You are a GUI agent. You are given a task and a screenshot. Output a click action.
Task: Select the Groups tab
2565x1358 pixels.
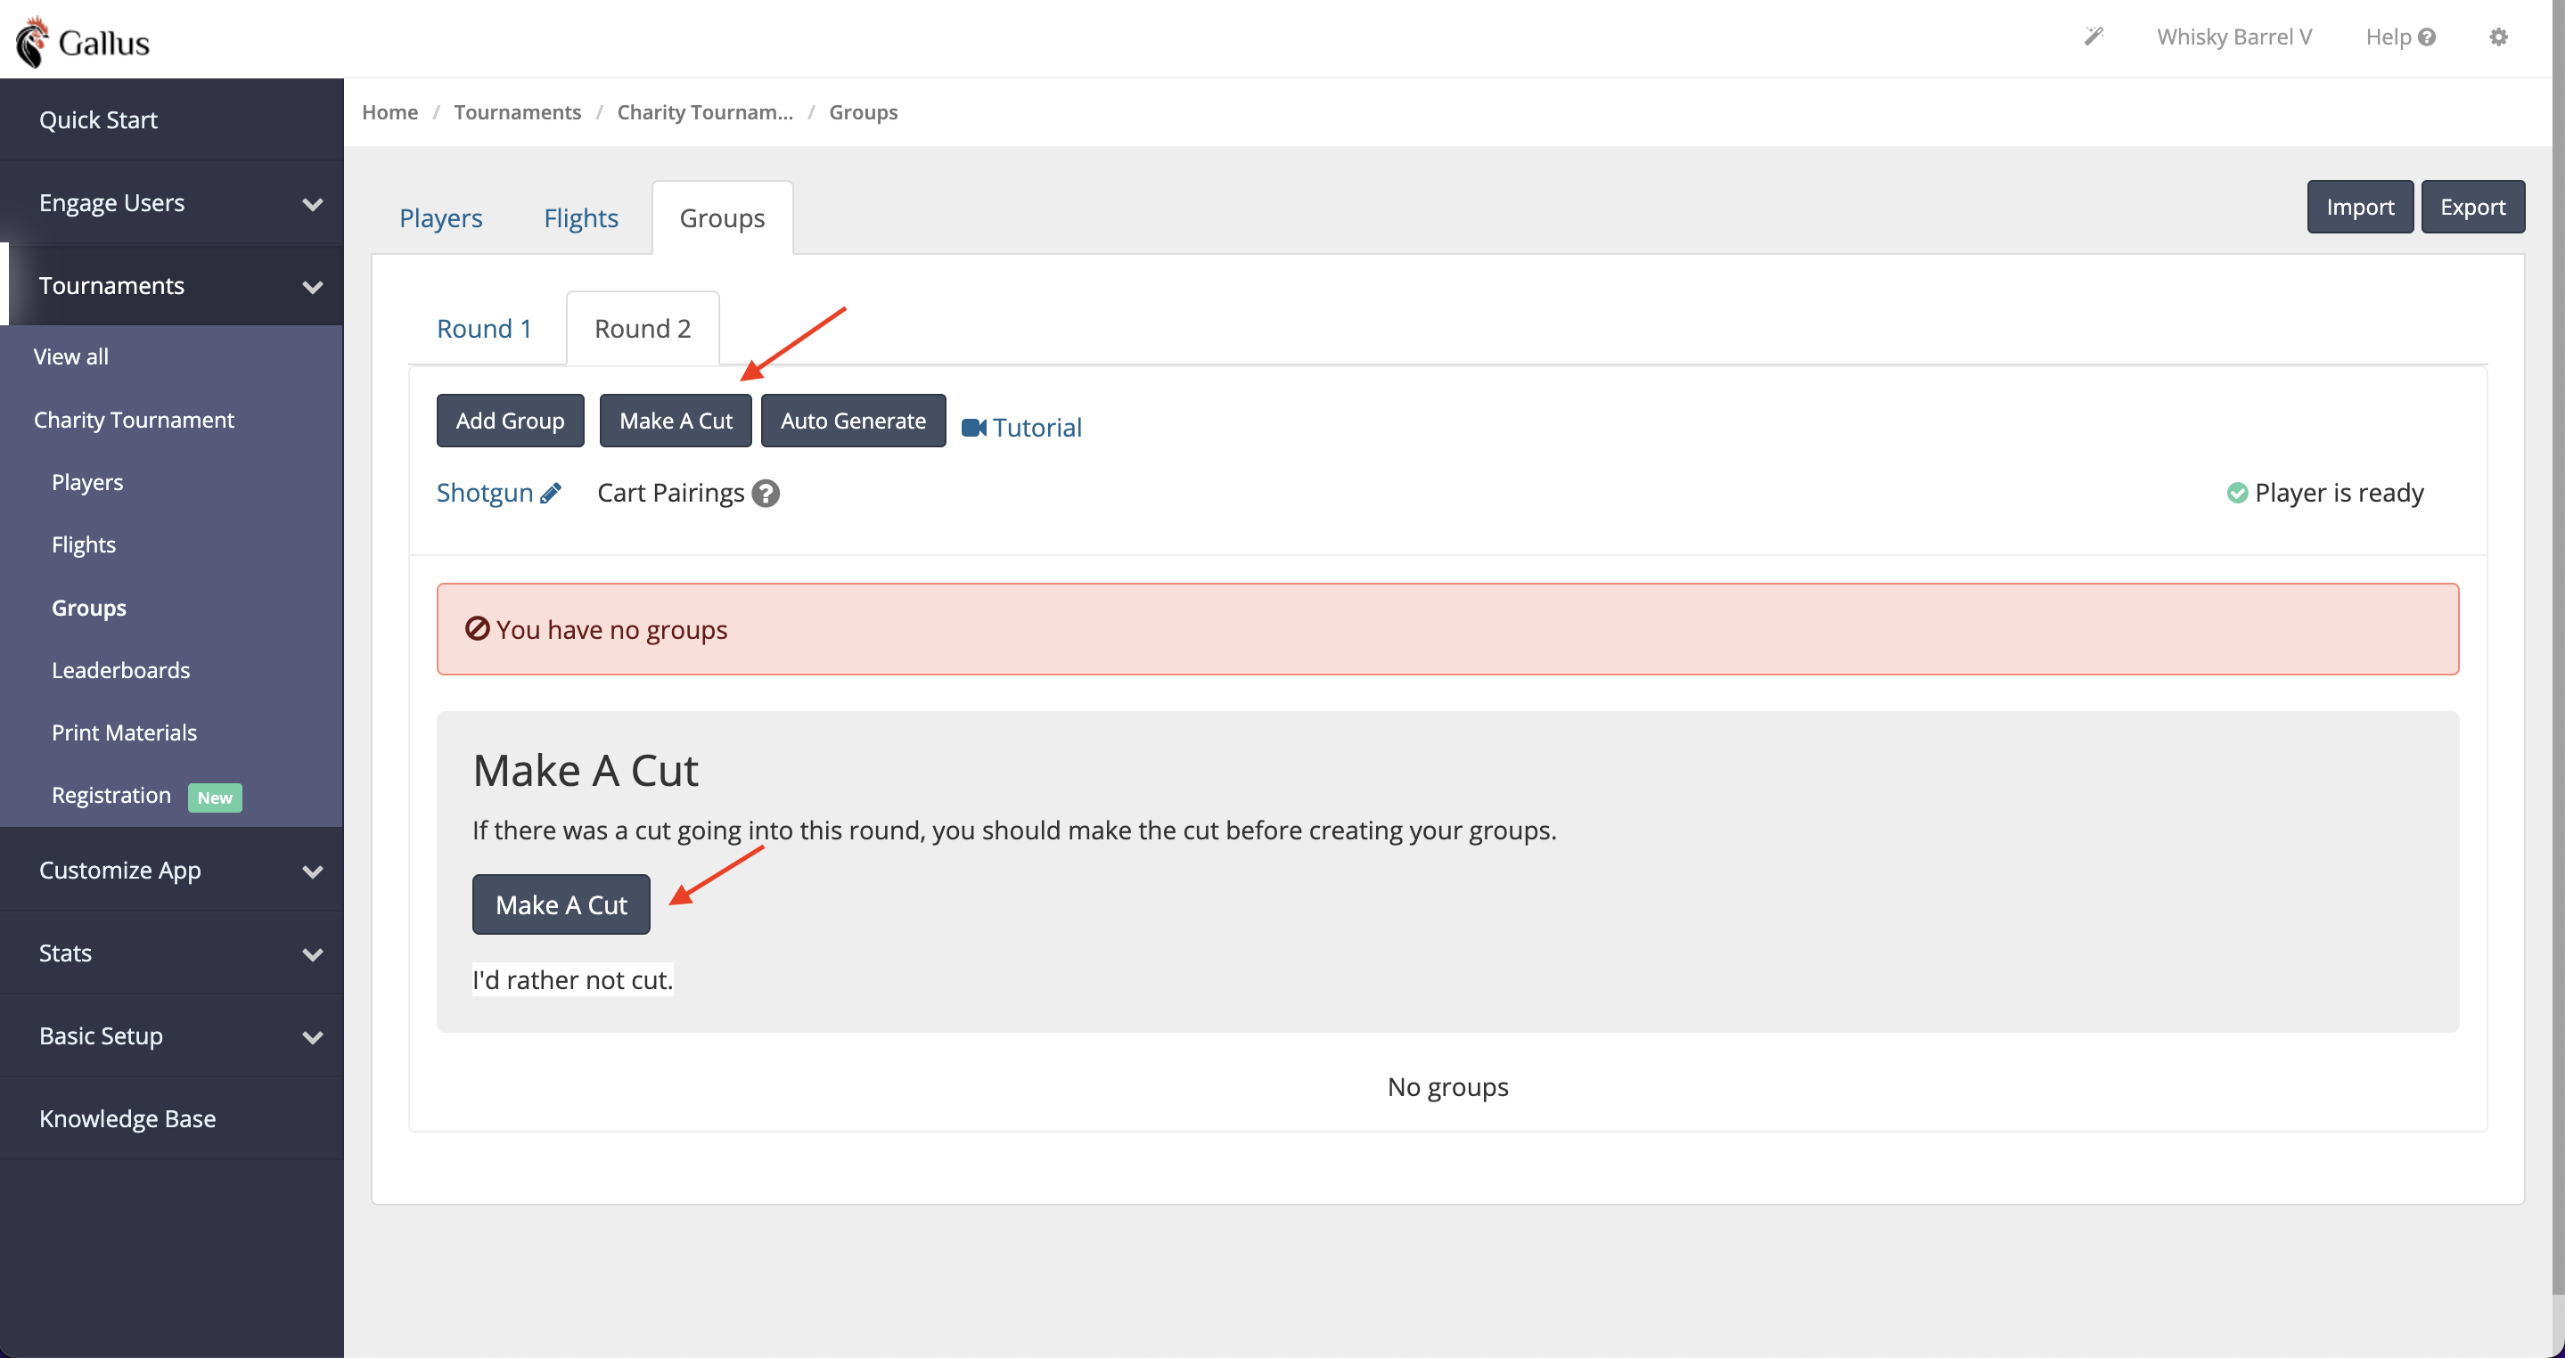[x=722, y=217]
